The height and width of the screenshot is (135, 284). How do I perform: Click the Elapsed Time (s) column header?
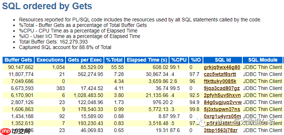(147, 60)
